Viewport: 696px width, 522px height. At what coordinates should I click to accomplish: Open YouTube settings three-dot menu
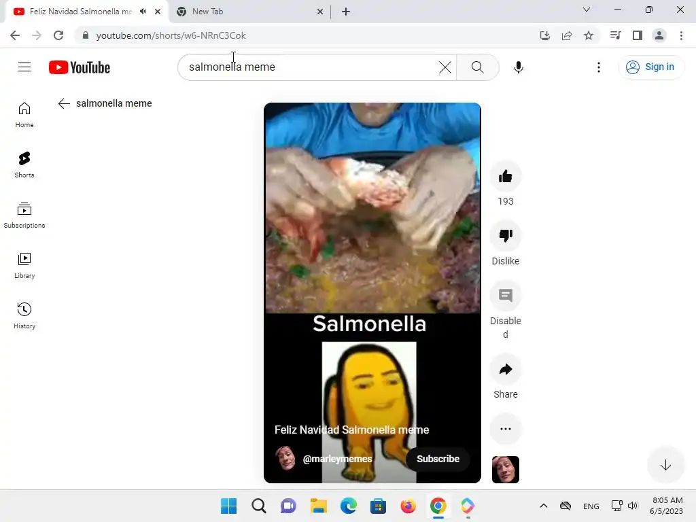click(x=598, y=67)
